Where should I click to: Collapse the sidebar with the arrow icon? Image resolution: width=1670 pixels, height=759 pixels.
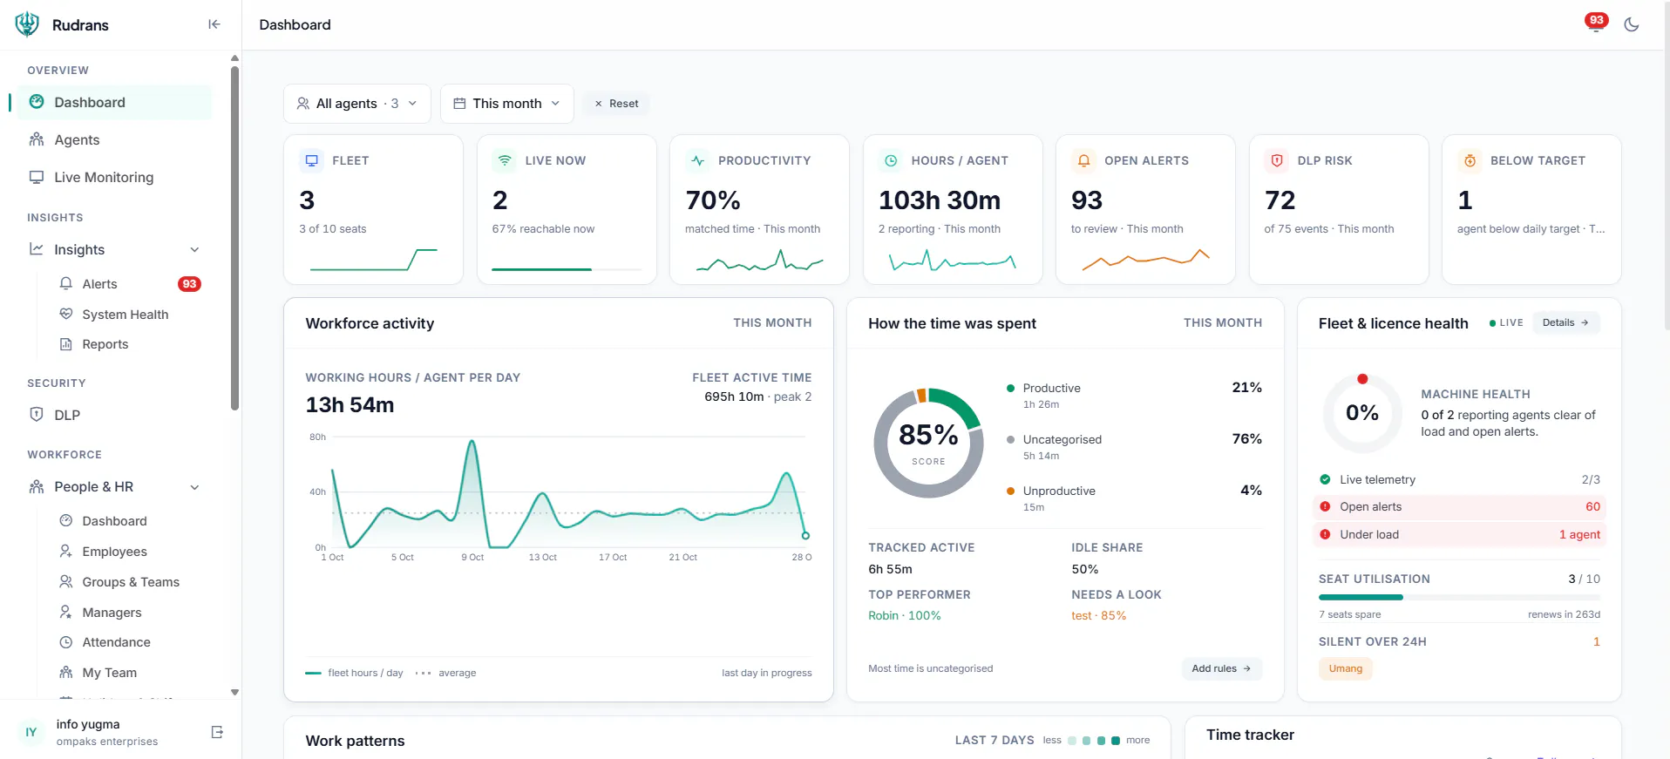coord(214,24)
